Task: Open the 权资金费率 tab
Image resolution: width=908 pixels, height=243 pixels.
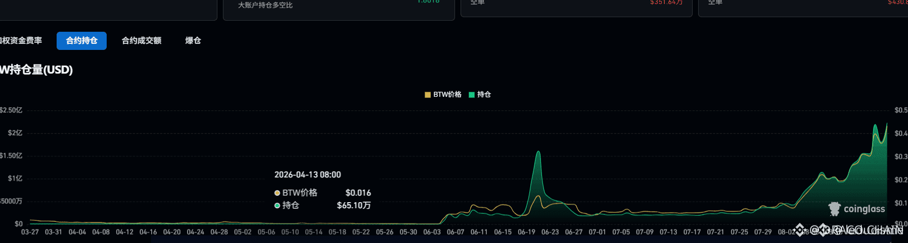Action: (21, 41)
